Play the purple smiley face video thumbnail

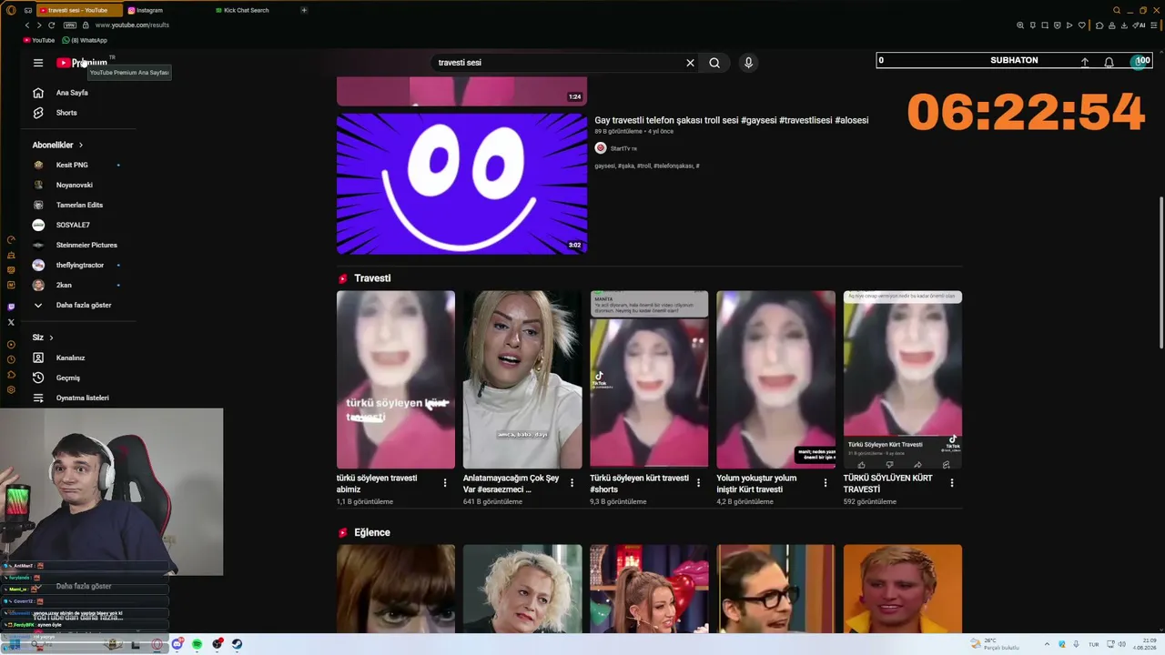coord(461,184)
